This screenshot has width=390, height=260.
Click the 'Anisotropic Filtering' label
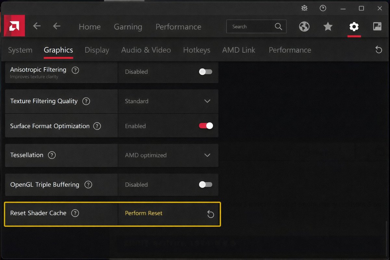38,70
